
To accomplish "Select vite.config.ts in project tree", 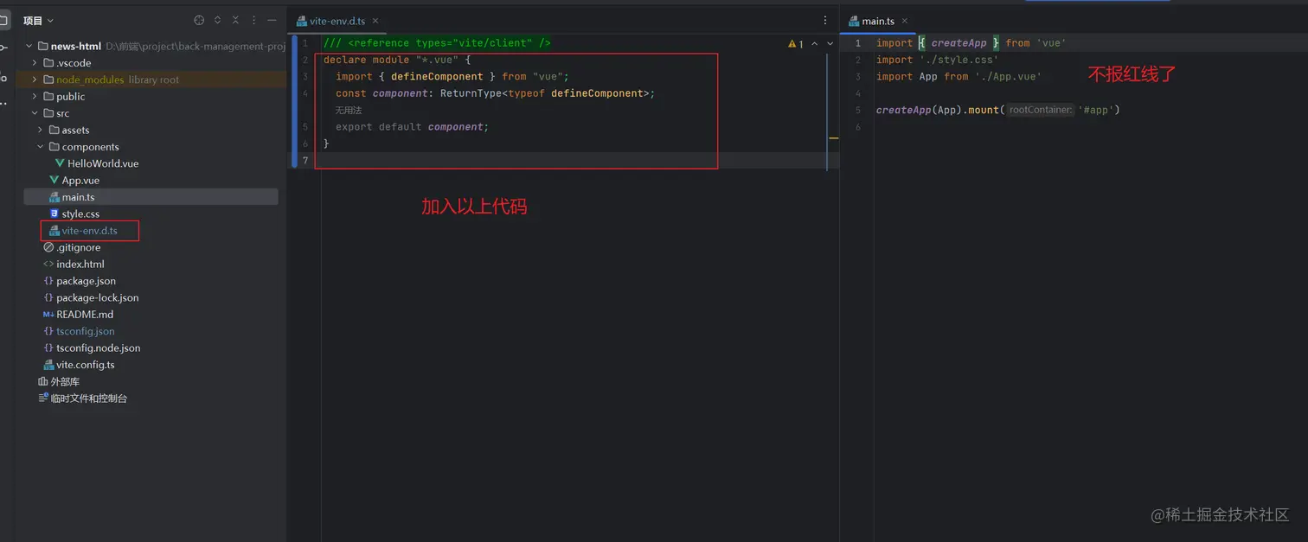I will tap(86, 365).
